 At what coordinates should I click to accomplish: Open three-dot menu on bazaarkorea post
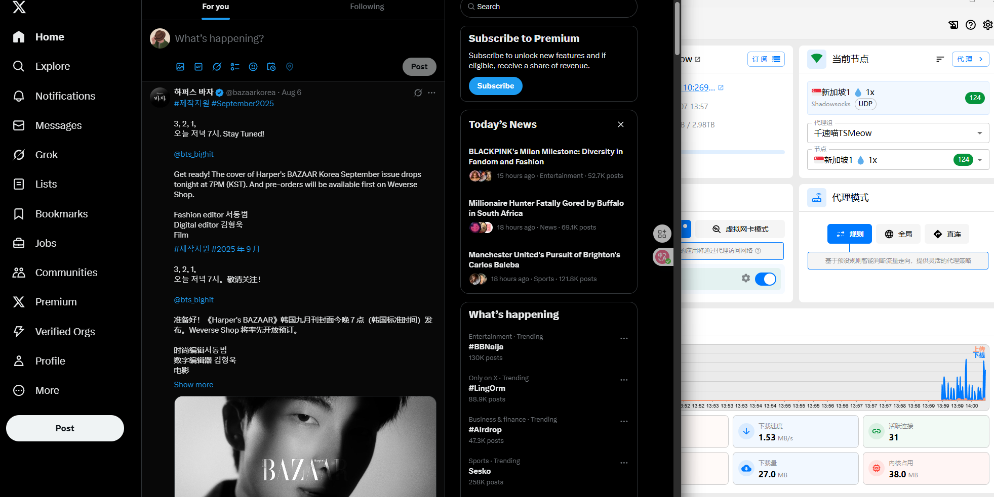pyautogui.click(x=431, y=93)
